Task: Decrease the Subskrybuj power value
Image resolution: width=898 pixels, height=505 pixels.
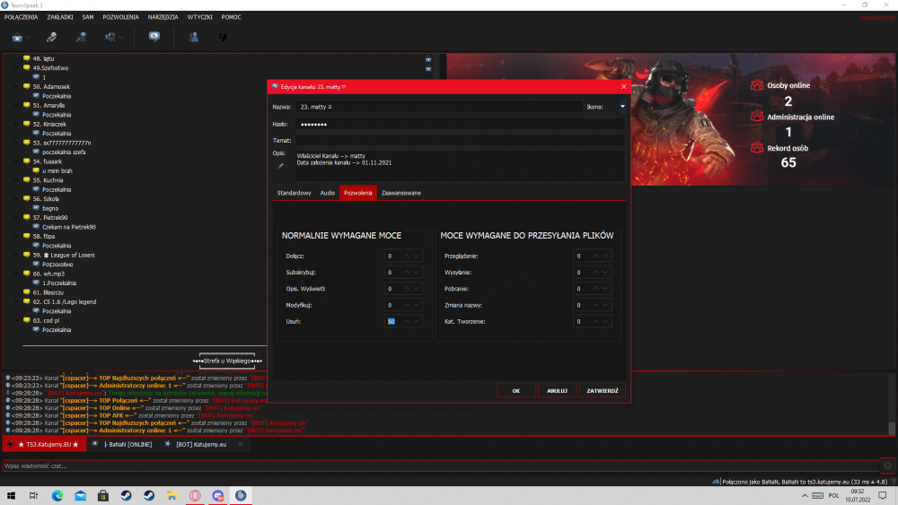Action: (417, 272)
